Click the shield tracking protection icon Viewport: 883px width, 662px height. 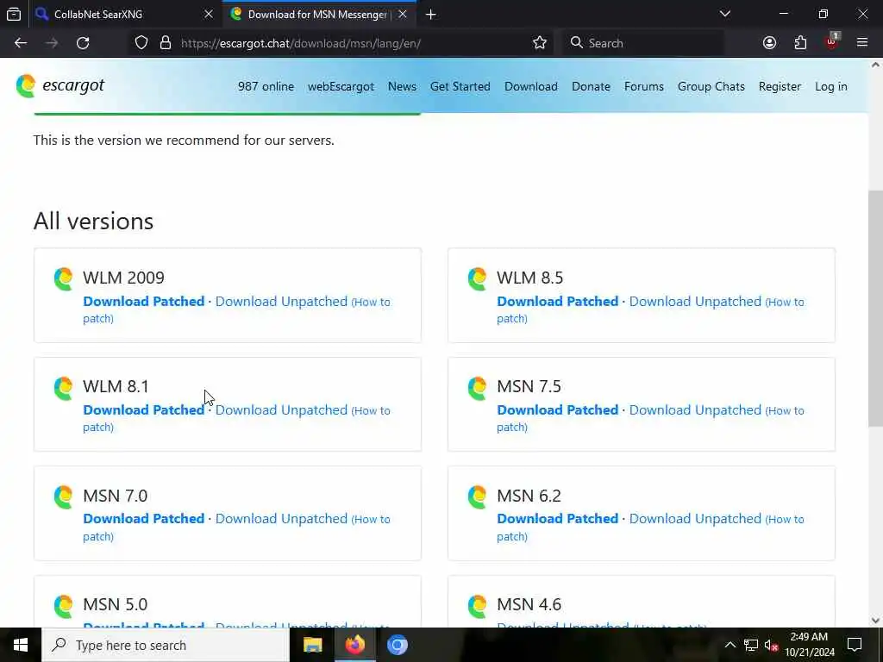coord(141,43)
